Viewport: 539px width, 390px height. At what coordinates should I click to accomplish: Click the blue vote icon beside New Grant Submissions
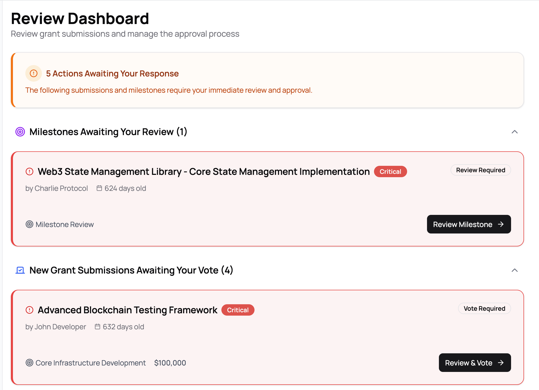[x=20, y=270]
